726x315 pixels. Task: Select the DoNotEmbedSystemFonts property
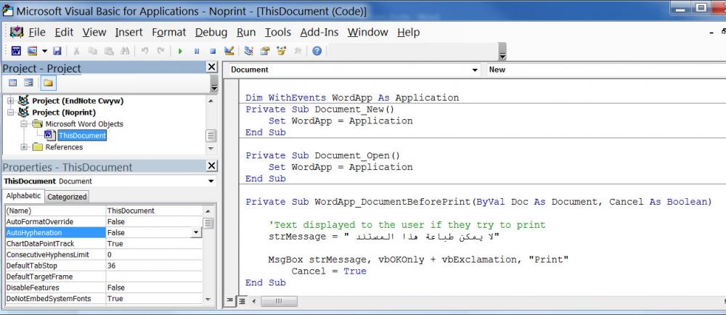[55, 298]
